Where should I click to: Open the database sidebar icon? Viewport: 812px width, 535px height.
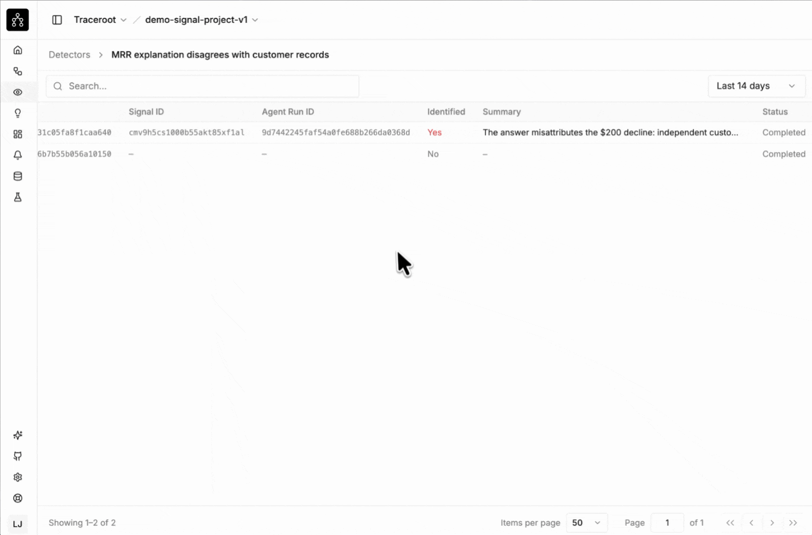[18, 176]
